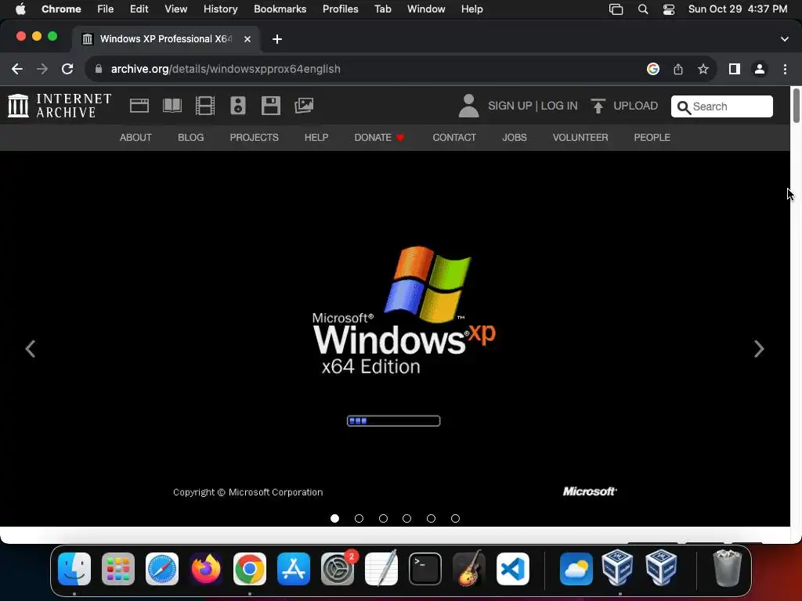Share this page via share icon
The width and height of the screenshot is (802, 601).
[x=678, y=69]
